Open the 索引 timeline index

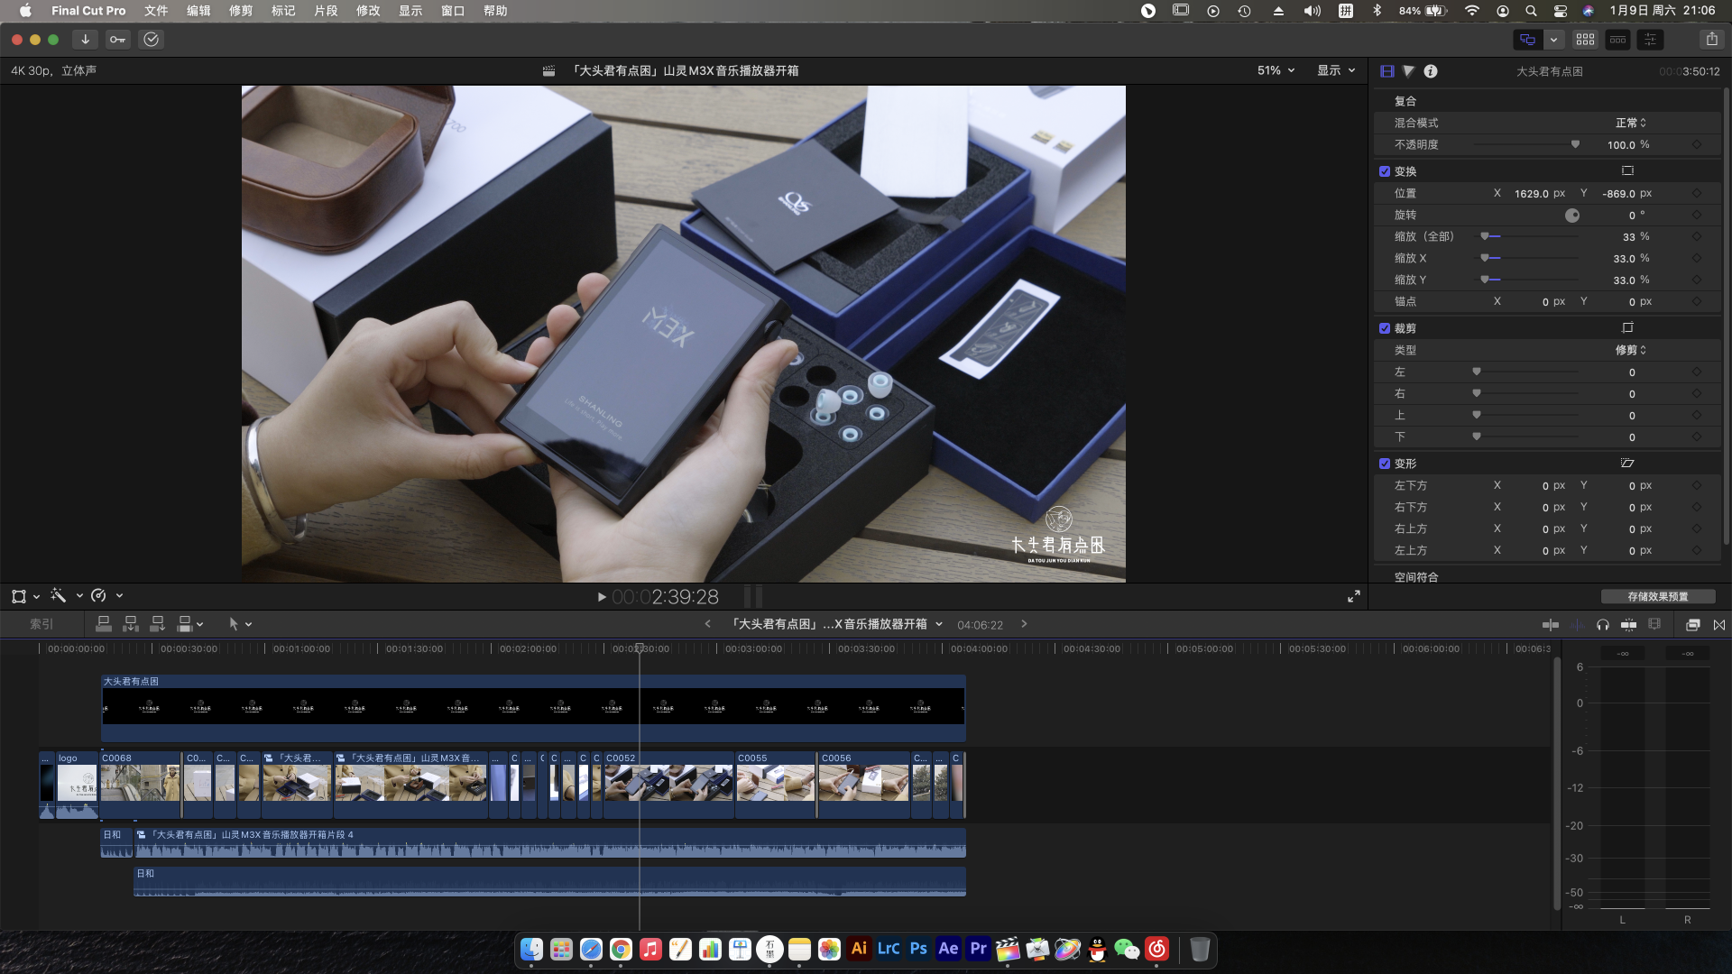tap(41, 623)
